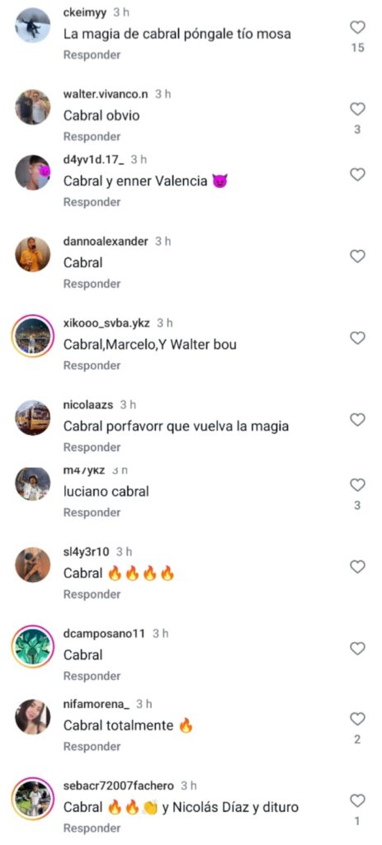
Task: Click Responder below "Cabral totalmente"
Action: pyautogui.click(x=92, y=746)
